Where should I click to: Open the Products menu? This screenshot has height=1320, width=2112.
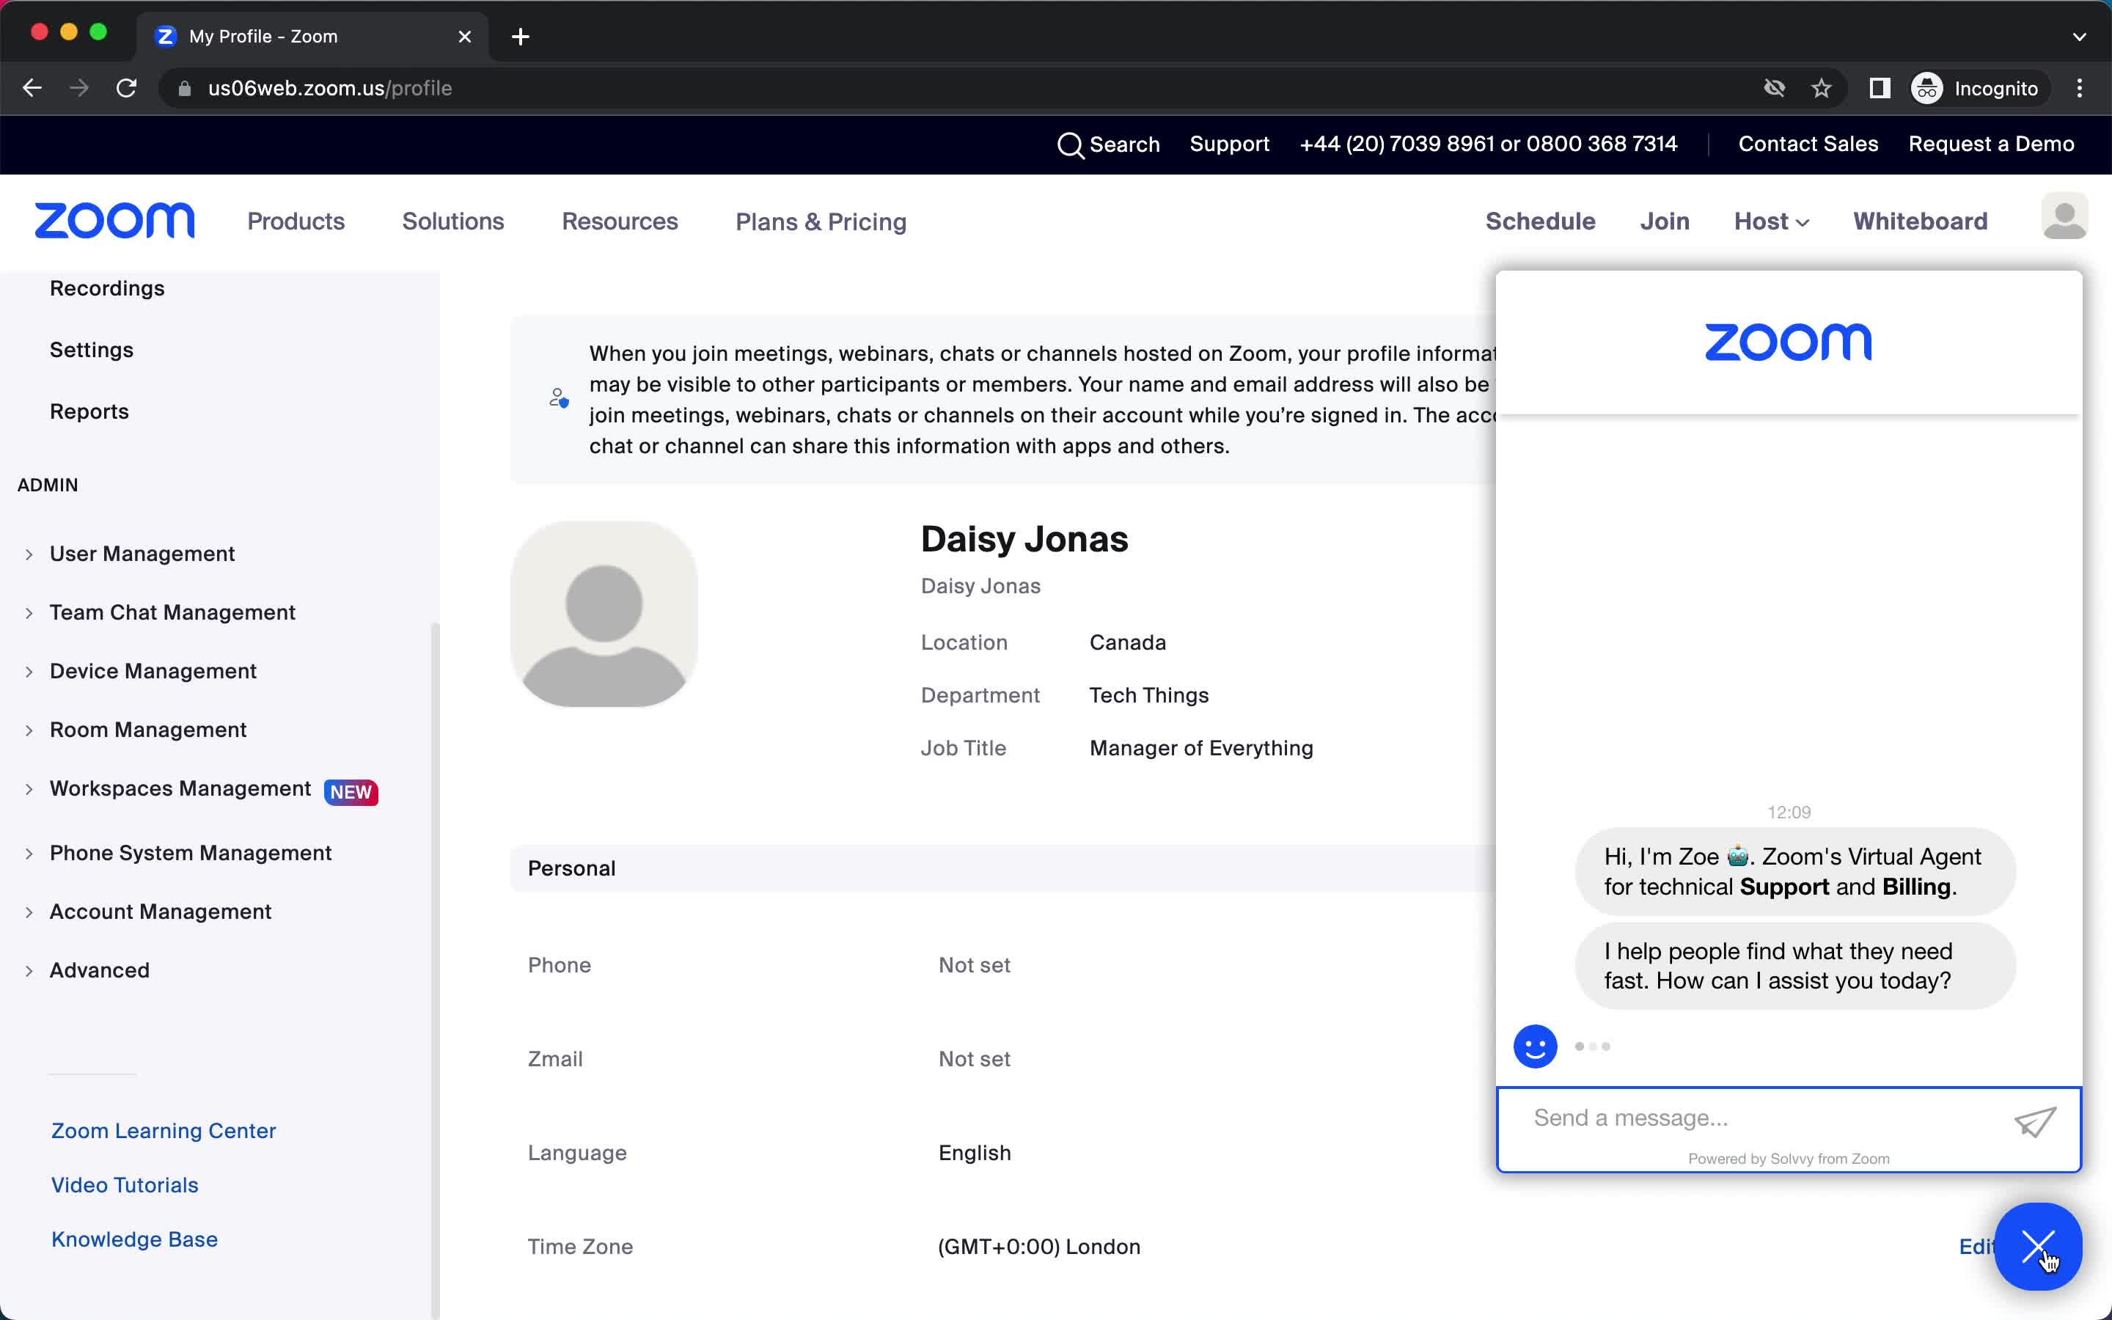pos(296,221)
